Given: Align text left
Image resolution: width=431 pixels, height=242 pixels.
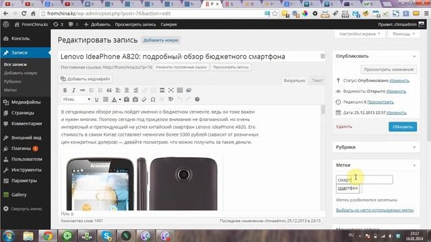Looking at the screenshot, I should tap(118, 90).
